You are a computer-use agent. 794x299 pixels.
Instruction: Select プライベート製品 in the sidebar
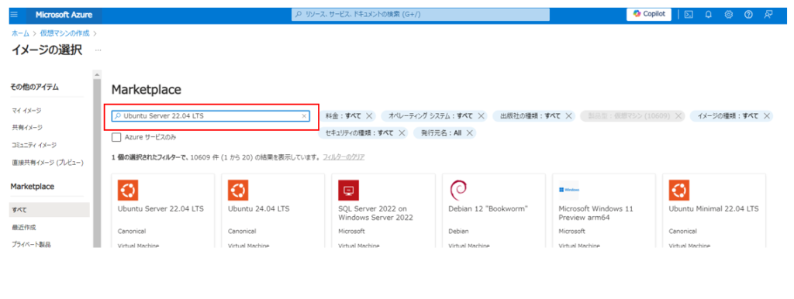tap(31, 244)
